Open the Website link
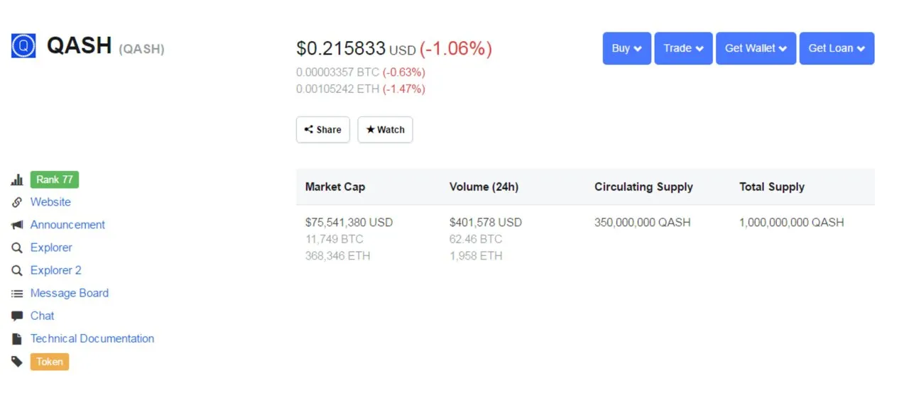Screen dimensions: 909x417 coord(50,202)
